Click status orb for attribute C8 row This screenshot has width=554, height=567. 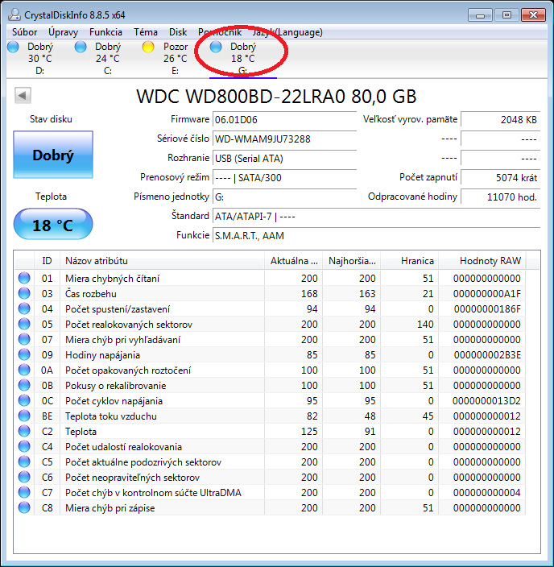click(x=24, y=507)
